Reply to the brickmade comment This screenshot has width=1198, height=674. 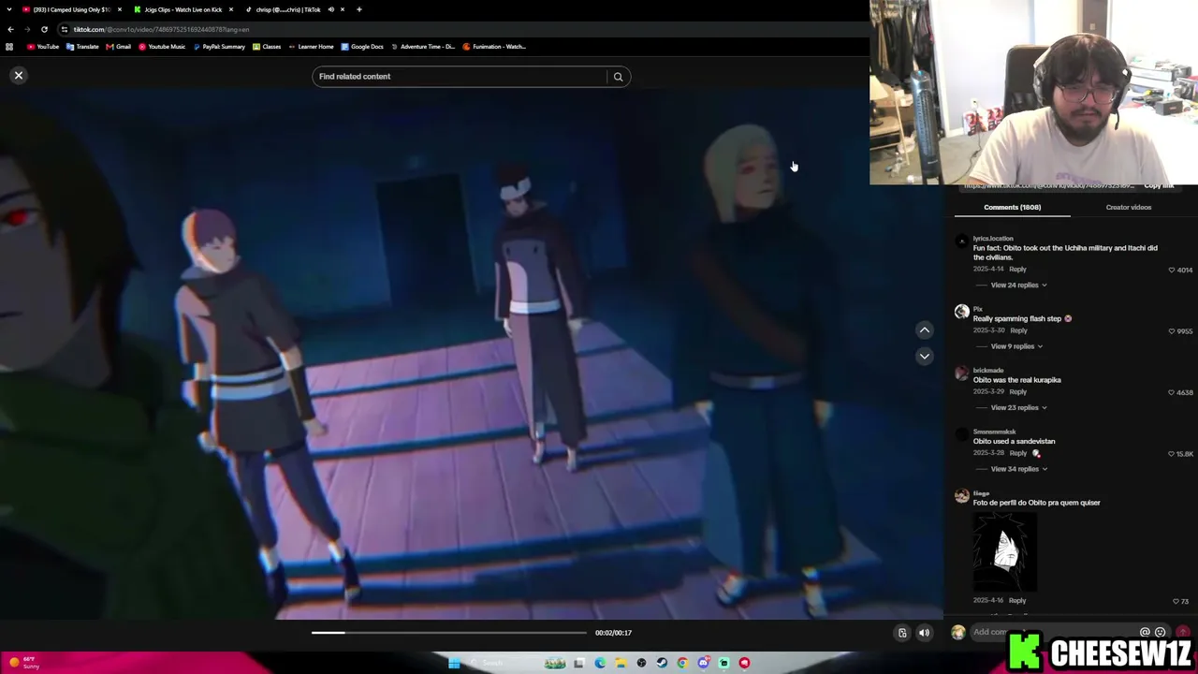(1017, 391)
